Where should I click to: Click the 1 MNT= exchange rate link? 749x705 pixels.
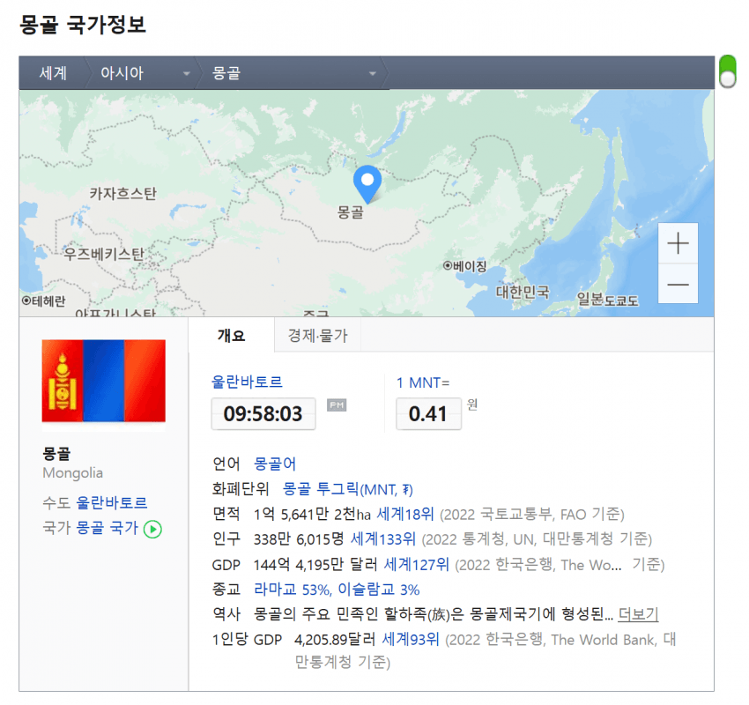(423, 382)
